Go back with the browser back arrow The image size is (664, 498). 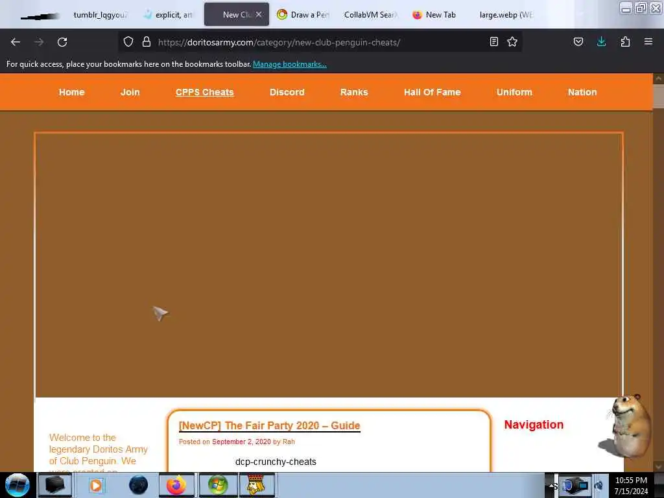(16, 42)
